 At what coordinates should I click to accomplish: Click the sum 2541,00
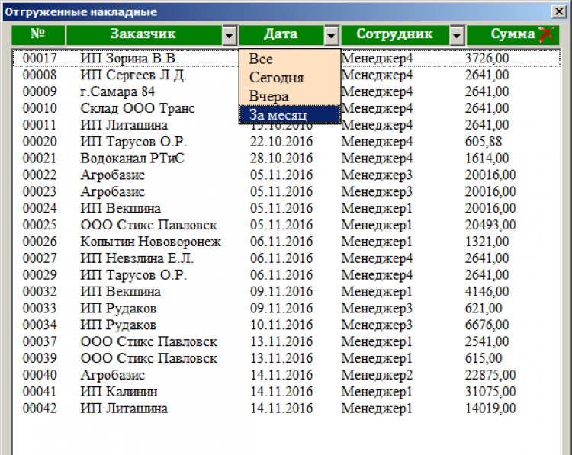(487, 341)
